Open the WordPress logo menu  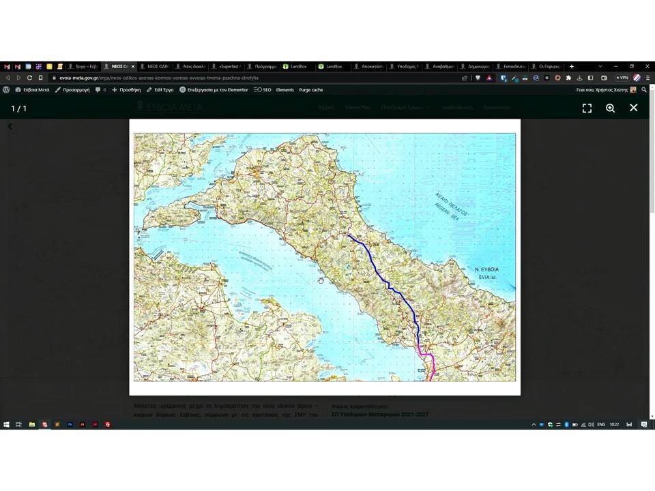(x=6, y=90)
